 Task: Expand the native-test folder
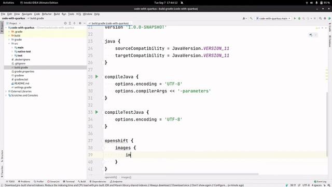coord(12,51)
